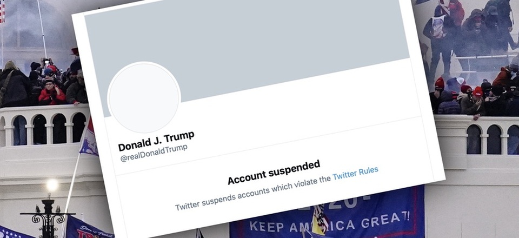Open the Twitter Rules link

355,173
